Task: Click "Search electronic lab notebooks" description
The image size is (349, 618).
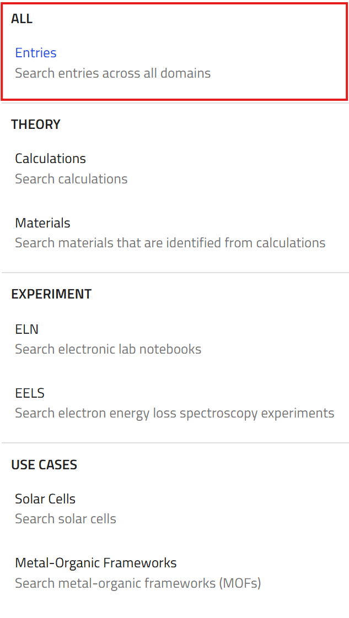Action: coord(108,349)
